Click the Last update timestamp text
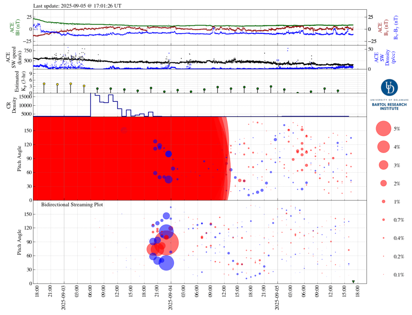 (x=77, y=6)
